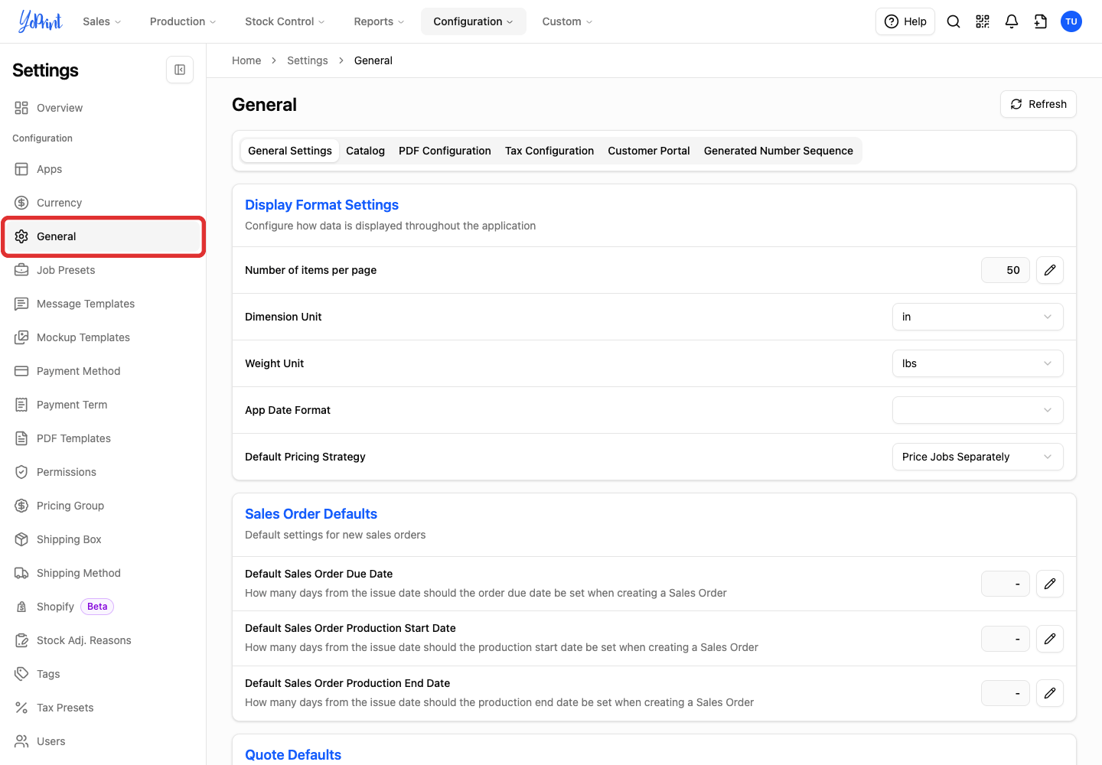The width and height of the screenshot is (1102, 765).
Task: Go to Settings breadcrumb link
Action: 308,60
